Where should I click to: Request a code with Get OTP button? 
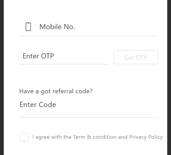(136, 57)
